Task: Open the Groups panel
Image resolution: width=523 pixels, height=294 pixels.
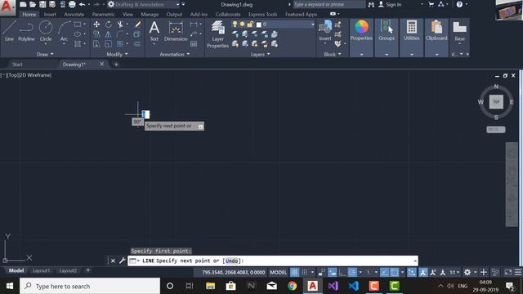Action: coord(387,31)
